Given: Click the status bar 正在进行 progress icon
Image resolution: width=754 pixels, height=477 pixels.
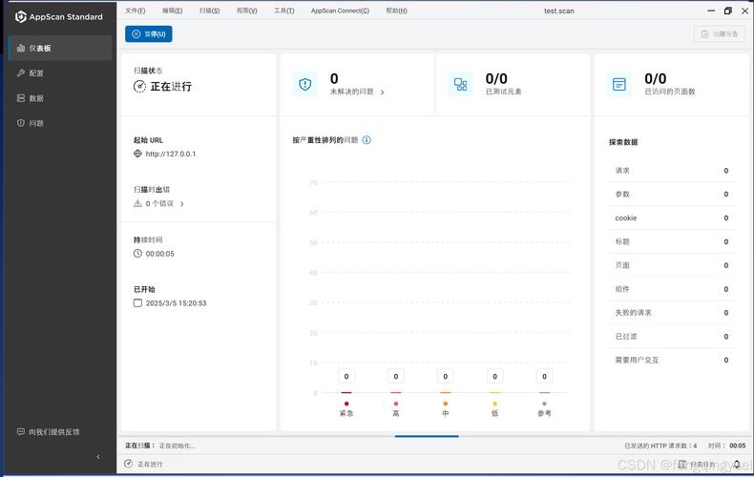Looking at the screenshot, I should (x=129, y=464).
